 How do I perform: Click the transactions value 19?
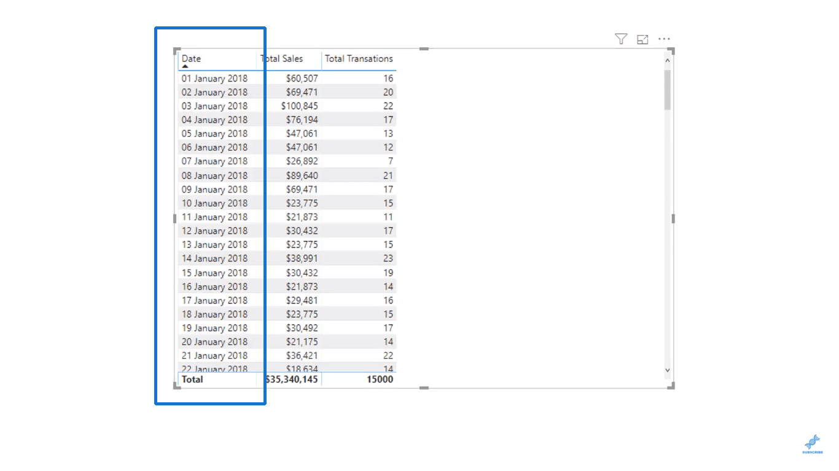tap(388, 273)
